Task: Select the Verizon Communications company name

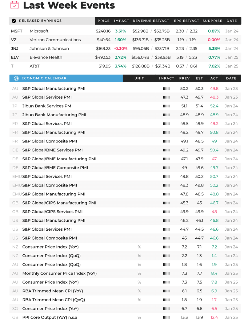Action: pos(55,40)
